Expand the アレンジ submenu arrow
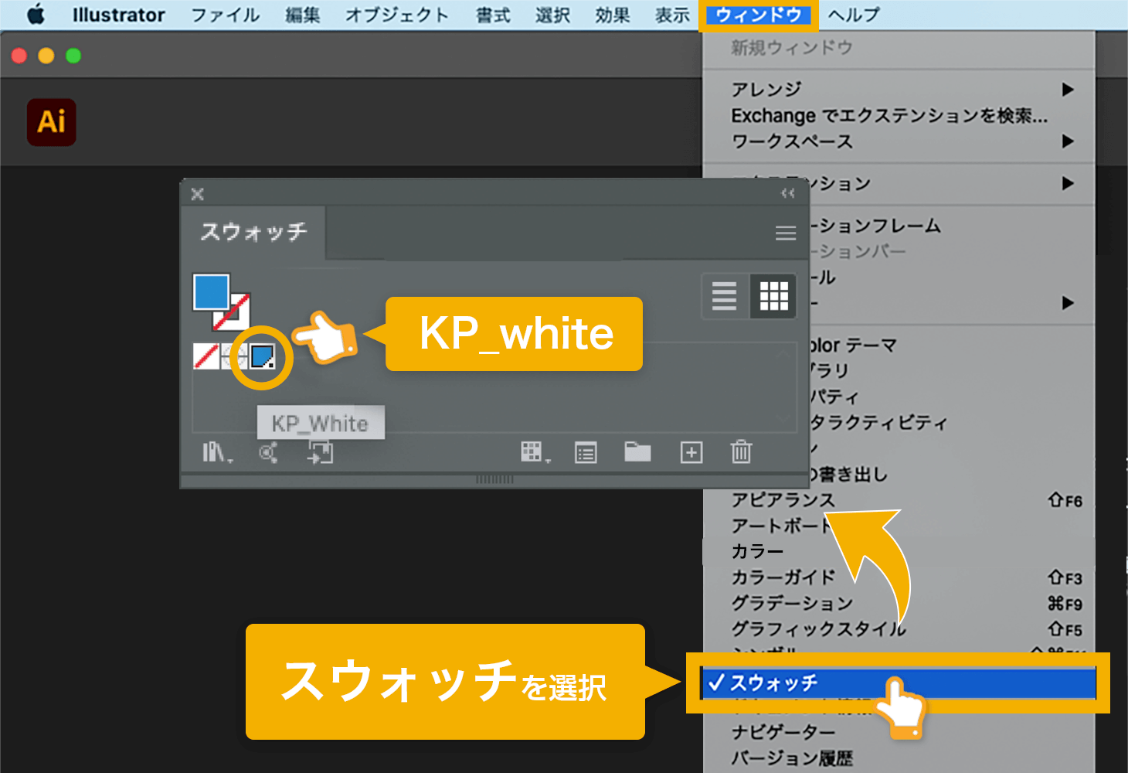Image resolution: width=1128 pixels, height=773 pixels. click(1068, 90)
